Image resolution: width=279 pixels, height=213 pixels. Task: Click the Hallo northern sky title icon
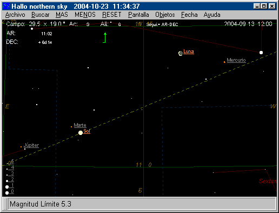(x=6, y=7)
